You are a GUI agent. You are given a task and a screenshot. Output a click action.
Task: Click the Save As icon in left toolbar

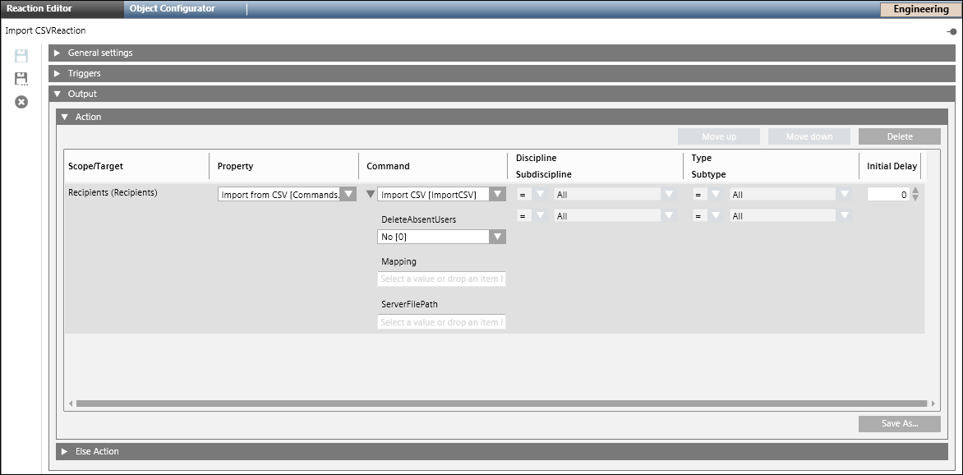click(21, 79)
